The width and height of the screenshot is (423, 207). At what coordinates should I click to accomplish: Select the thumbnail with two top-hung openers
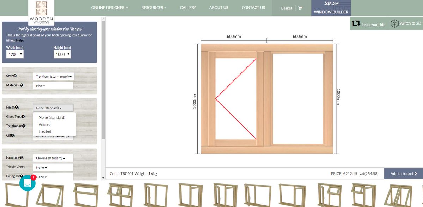click(121, 194)
